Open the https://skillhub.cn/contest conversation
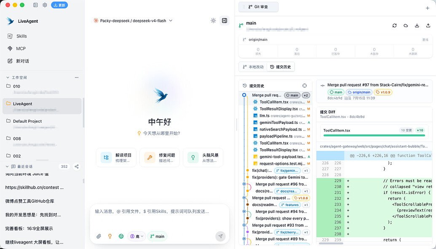 [35, 187]
